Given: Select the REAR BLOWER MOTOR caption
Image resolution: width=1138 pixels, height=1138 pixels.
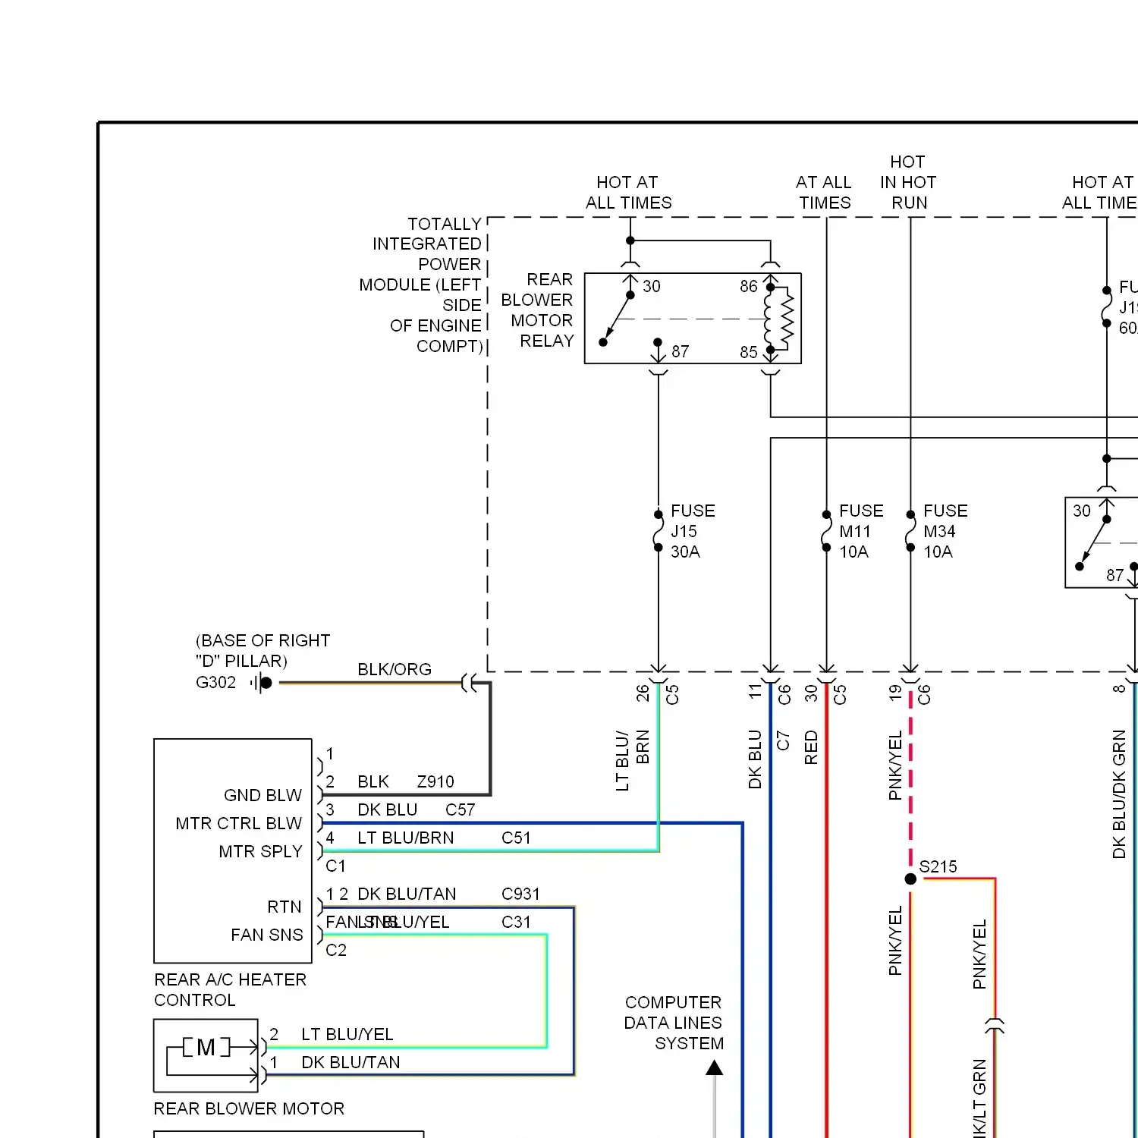Looking at the screenshot, I should click(249, 1108).
